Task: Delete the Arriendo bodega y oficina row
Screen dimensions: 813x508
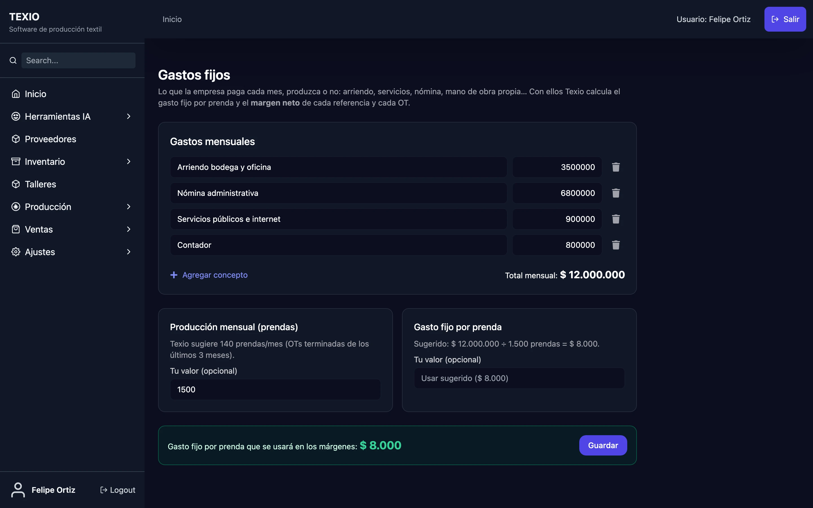Action: (615, 167)
